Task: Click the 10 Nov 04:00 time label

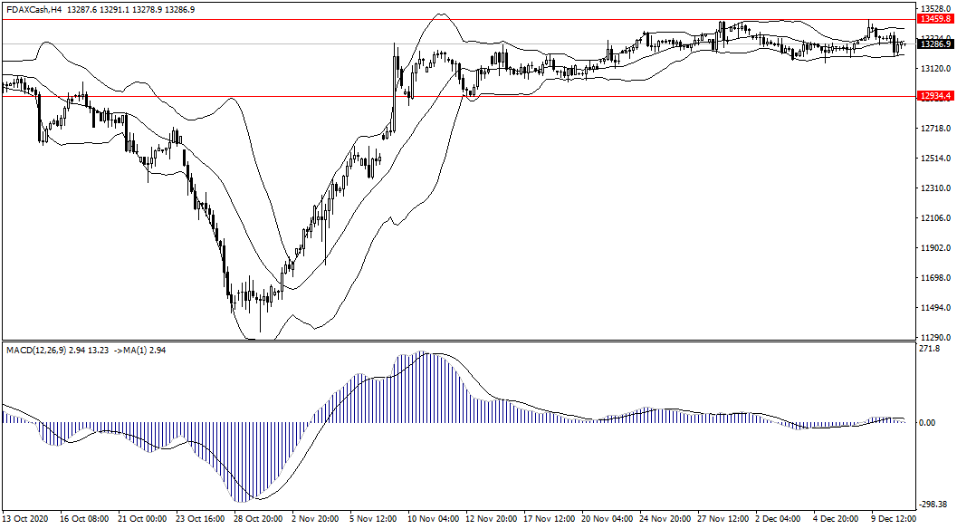Action: pyautogui.click(x=432, y=519)
